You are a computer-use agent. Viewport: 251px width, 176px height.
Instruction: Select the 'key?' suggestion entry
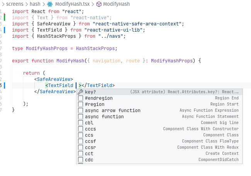(x=159, y=92)
